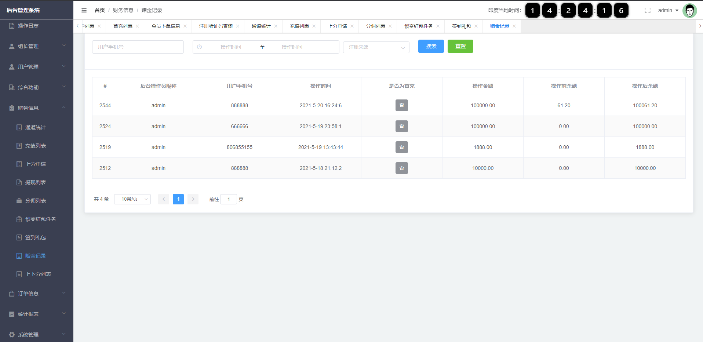Click the fullscreen toggle icon
The image size is (703, 342).
tap(648, 11)
